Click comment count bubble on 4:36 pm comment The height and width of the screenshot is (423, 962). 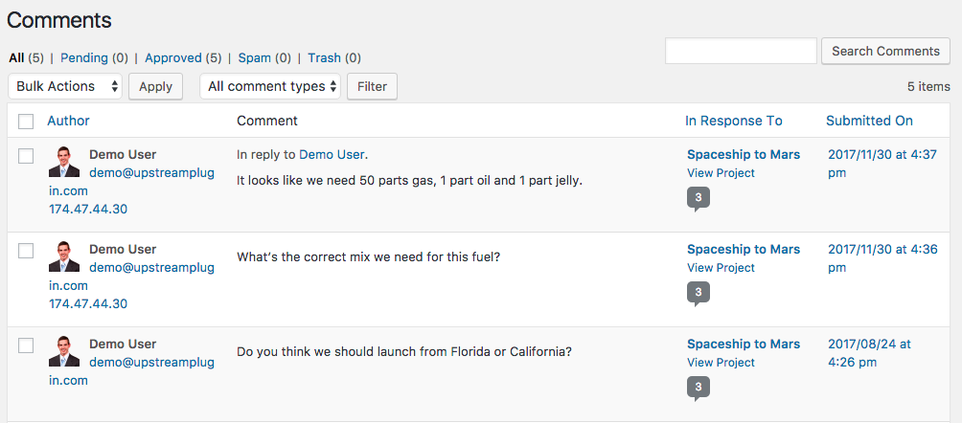click(x=699, y=293)
